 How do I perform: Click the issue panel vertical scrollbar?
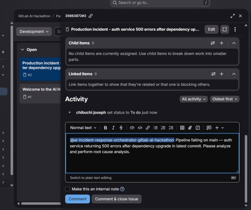point(246,169)
